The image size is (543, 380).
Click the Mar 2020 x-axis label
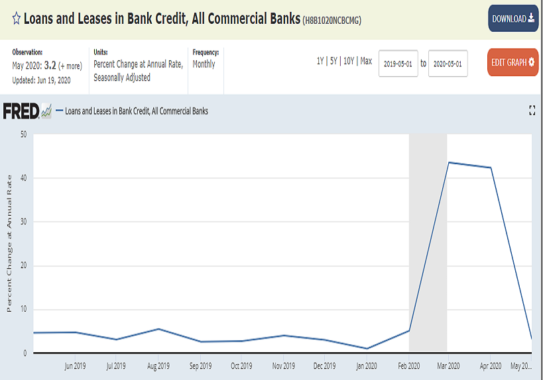(448, 366)
